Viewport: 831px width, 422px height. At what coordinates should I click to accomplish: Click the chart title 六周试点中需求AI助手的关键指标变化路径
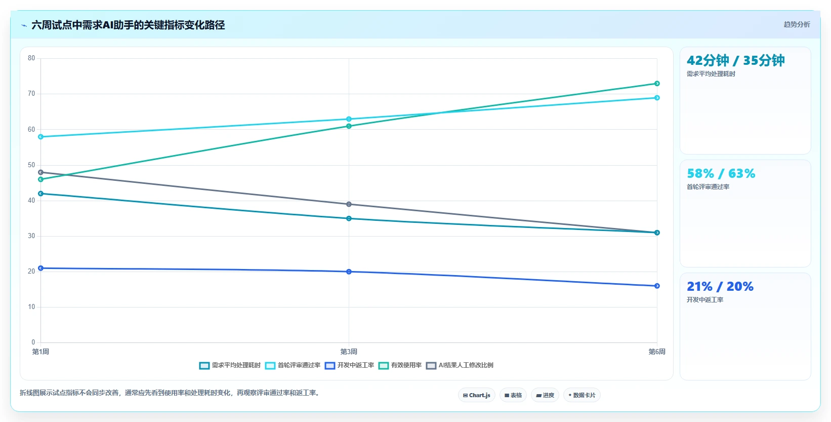[128, 25]
